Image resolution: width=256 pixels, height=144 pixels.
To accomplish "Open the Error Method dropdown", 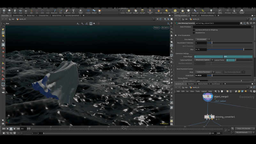I will [202, 39].
